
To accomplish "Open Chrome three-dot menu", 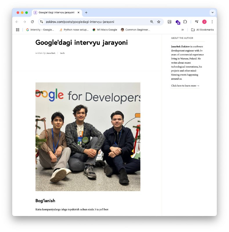I will [x=212, y=22].
